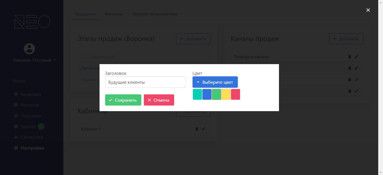Add a new channel in Каналы продаж
Viewport: 383px width, 175px height.
(346, 39)
